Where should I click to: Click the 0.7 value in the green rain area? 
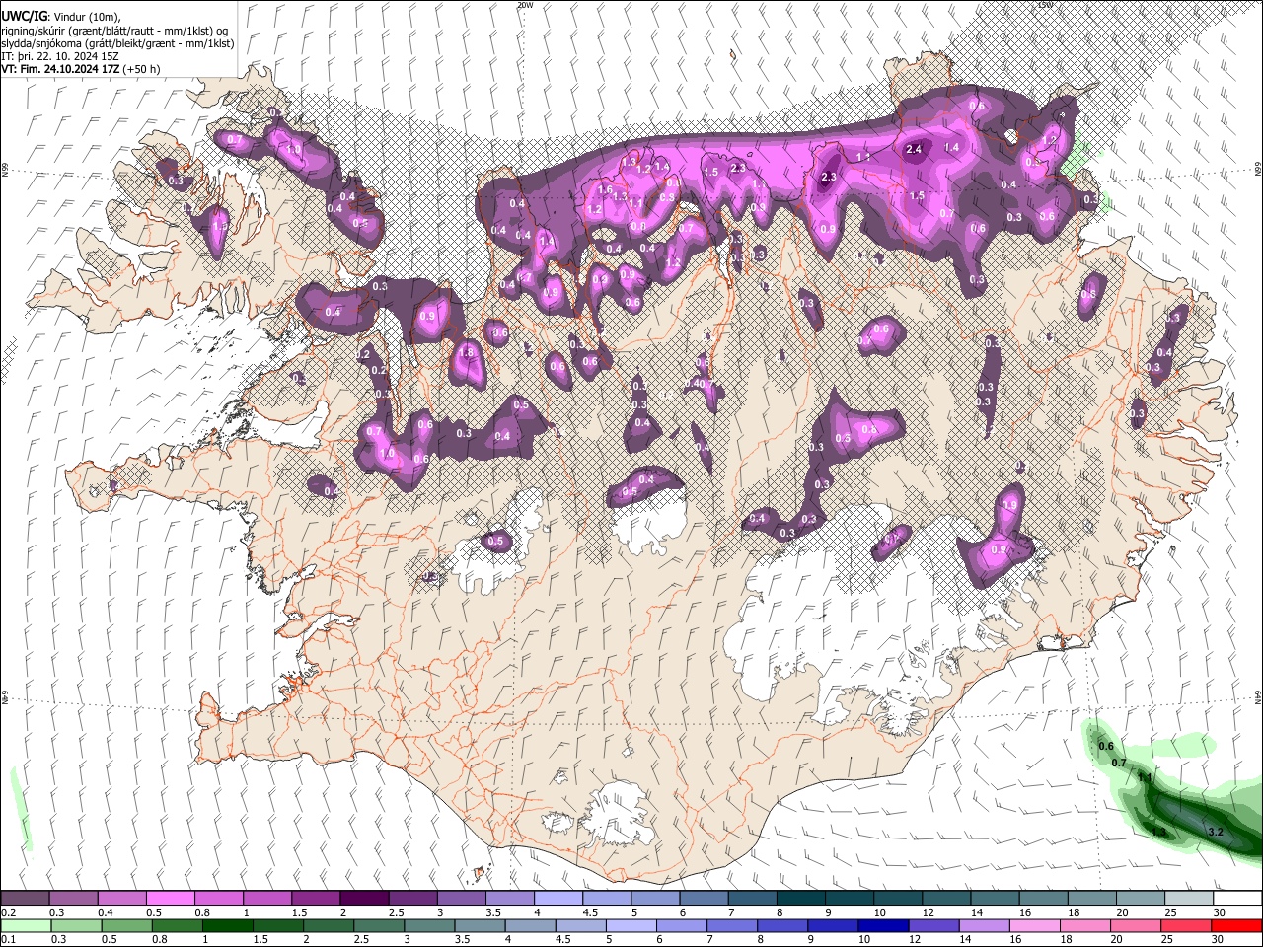pos(1119,763)
